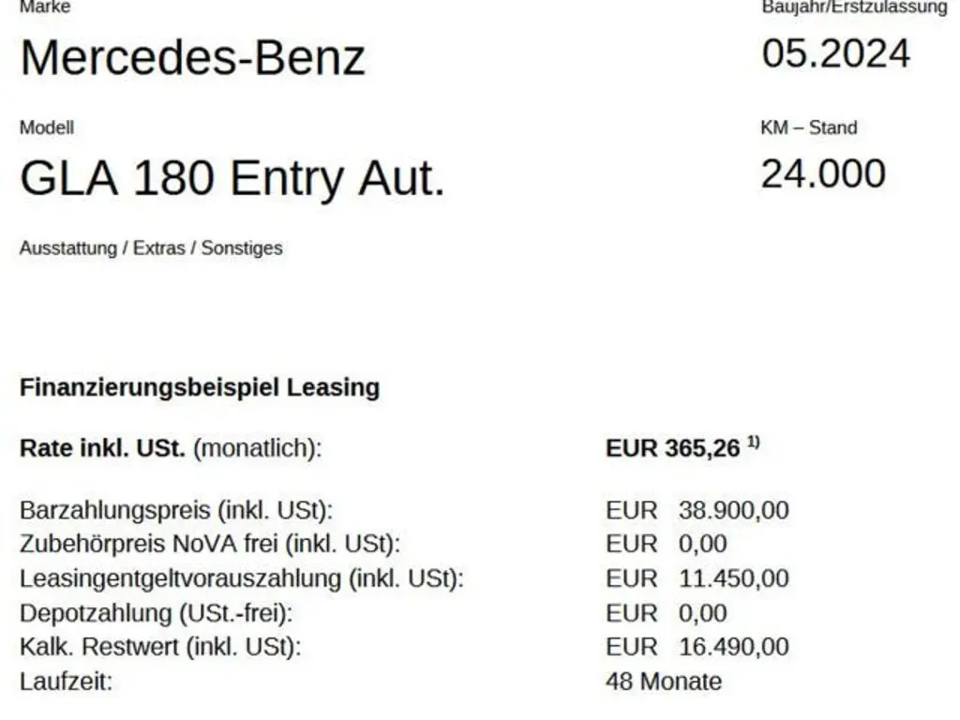Select the GLA 180 Entry Aut. model text
960x720 pixels.
tap(232, 178)
